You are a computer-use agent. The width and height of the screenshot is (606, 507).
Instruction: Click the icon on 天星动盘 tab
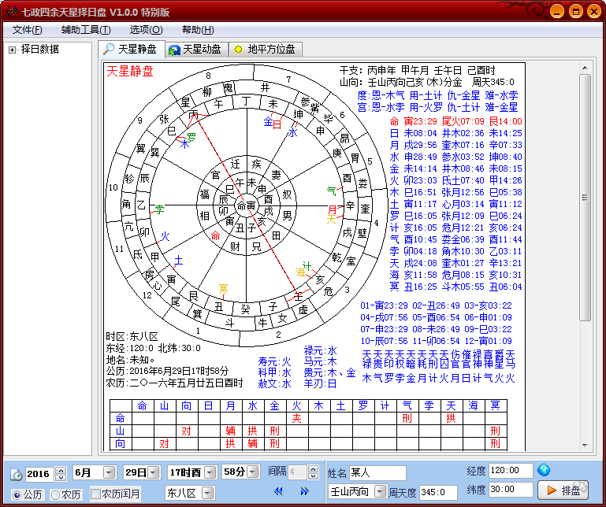click(x=175, y=50)
